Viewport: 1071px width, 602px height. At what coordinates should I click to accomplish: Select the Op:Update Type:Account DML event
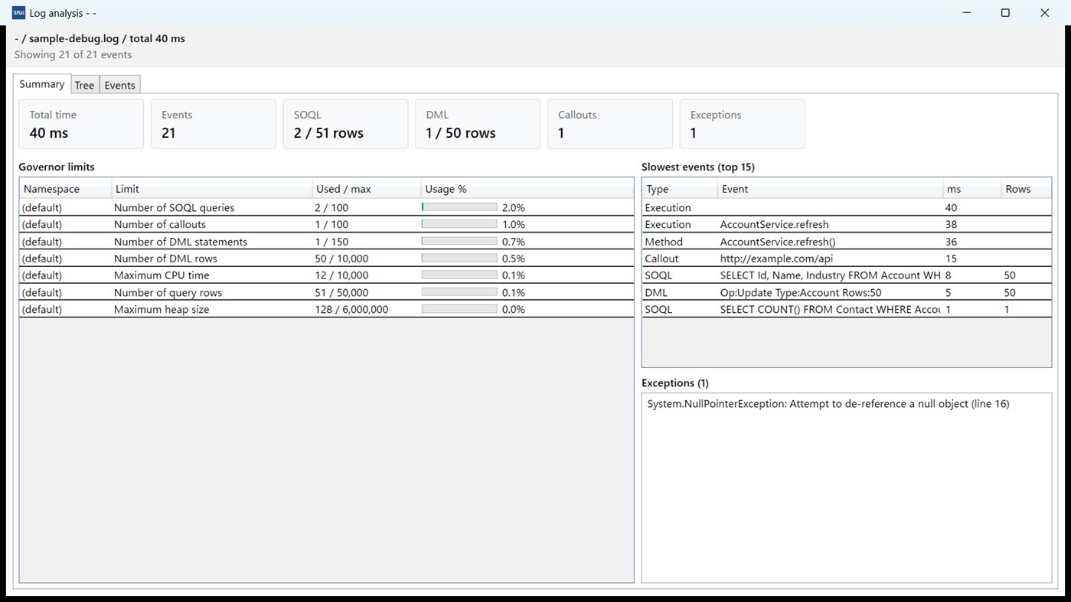pos(847,292)
